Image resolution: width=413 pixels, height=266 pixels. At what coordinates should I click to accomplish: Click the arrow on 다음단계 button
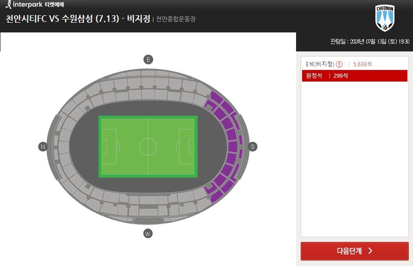tap(370, 251)
